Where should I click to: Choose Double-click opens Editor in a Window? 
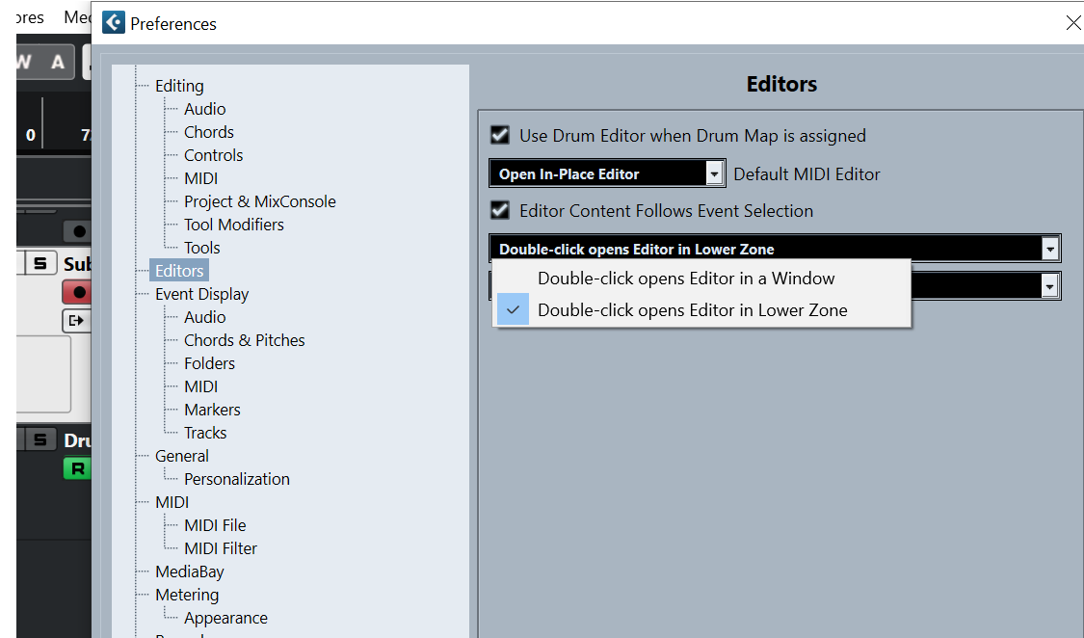pyautogui.click(x=686, y=279)
